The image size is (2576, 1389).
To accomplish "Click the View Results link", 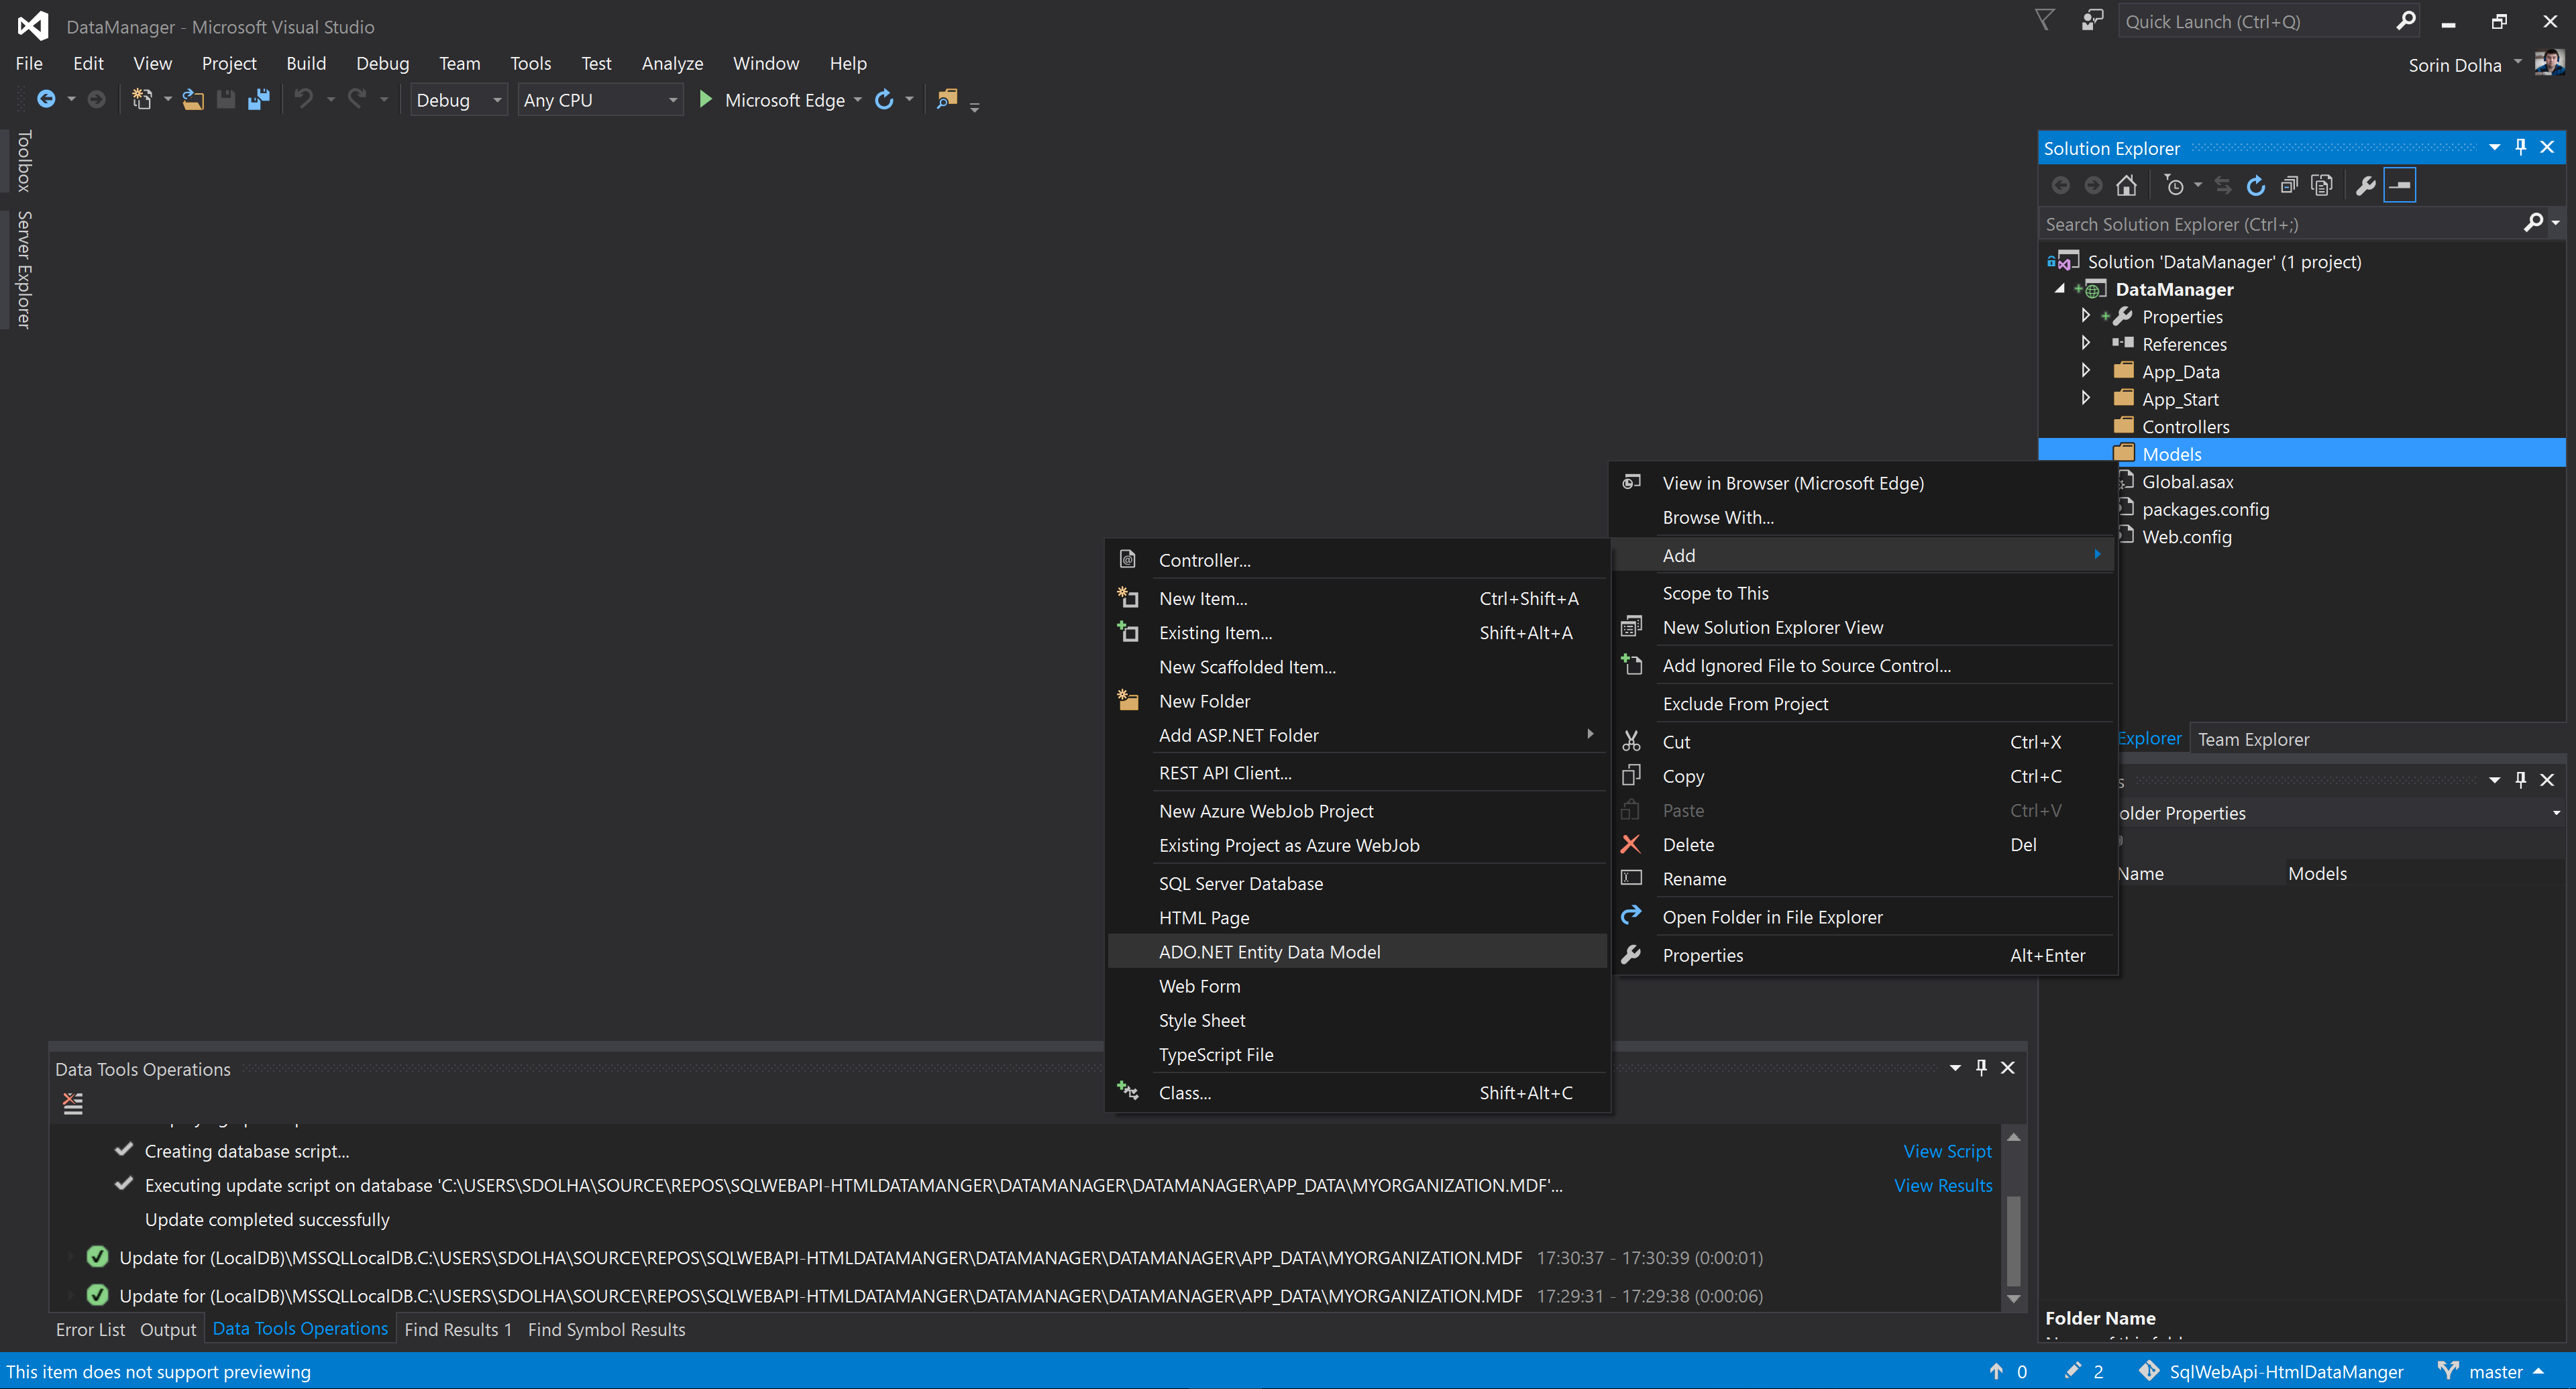I will [1942, 1184].
